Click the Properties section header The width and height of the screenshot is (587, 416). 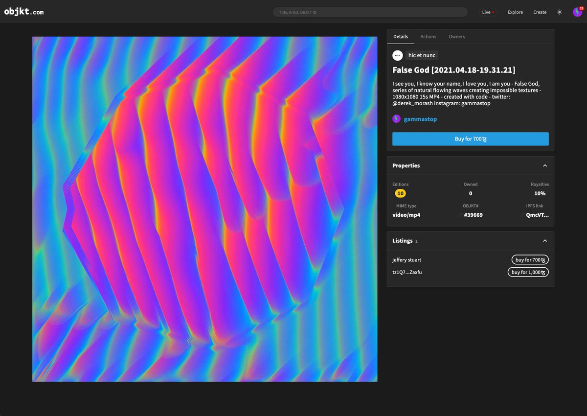[471, 166]
